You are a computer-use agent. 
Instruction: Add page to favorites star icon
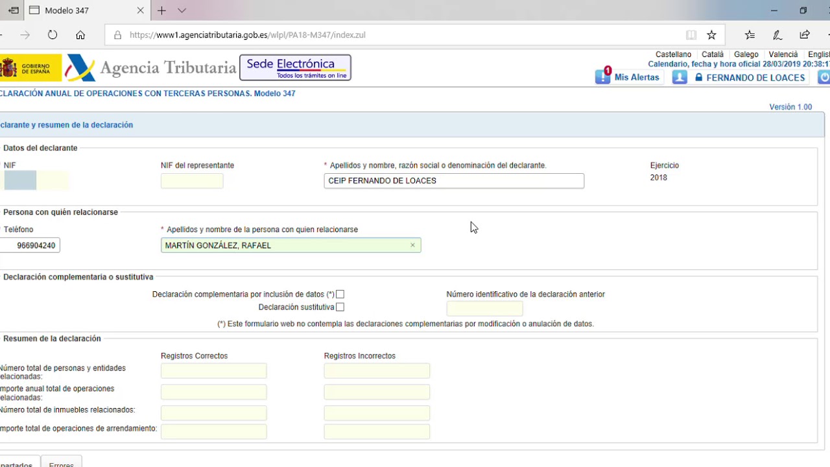point(711,35)
